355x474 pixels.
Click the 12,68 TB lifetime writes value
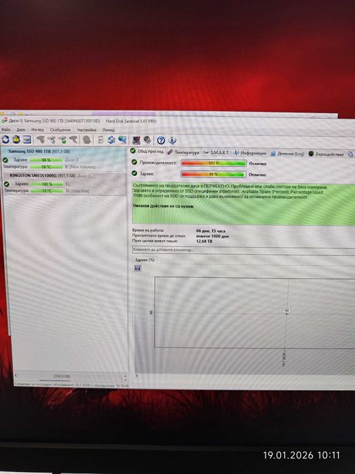coord(204,241)
